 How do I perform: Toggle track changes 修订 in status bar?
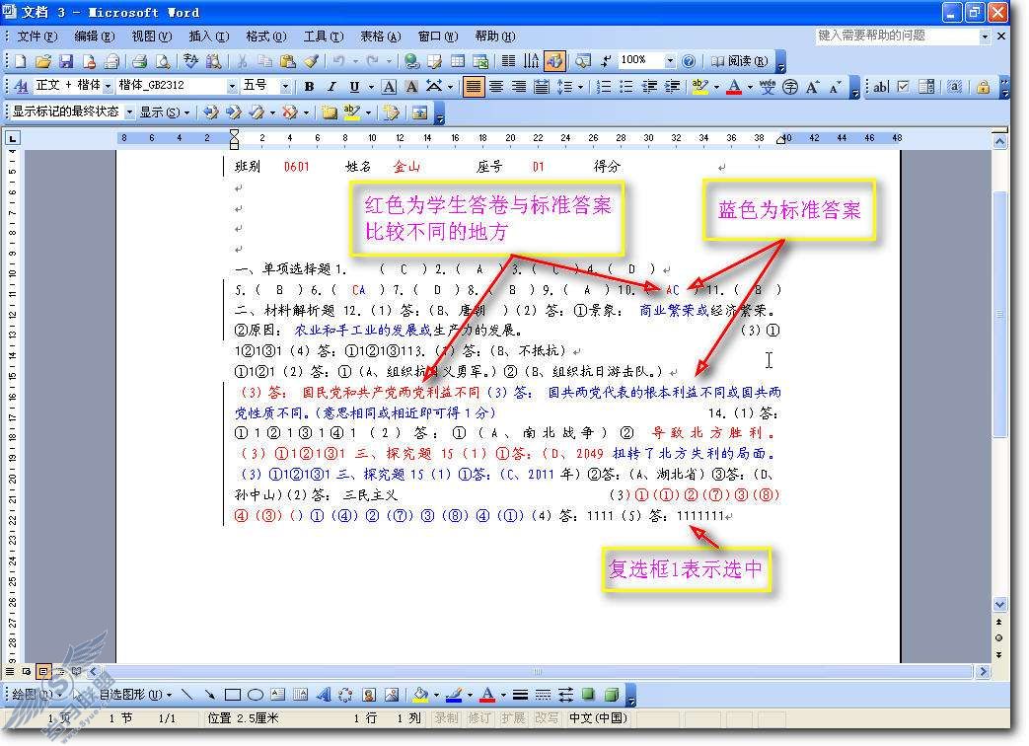(479, 717)
